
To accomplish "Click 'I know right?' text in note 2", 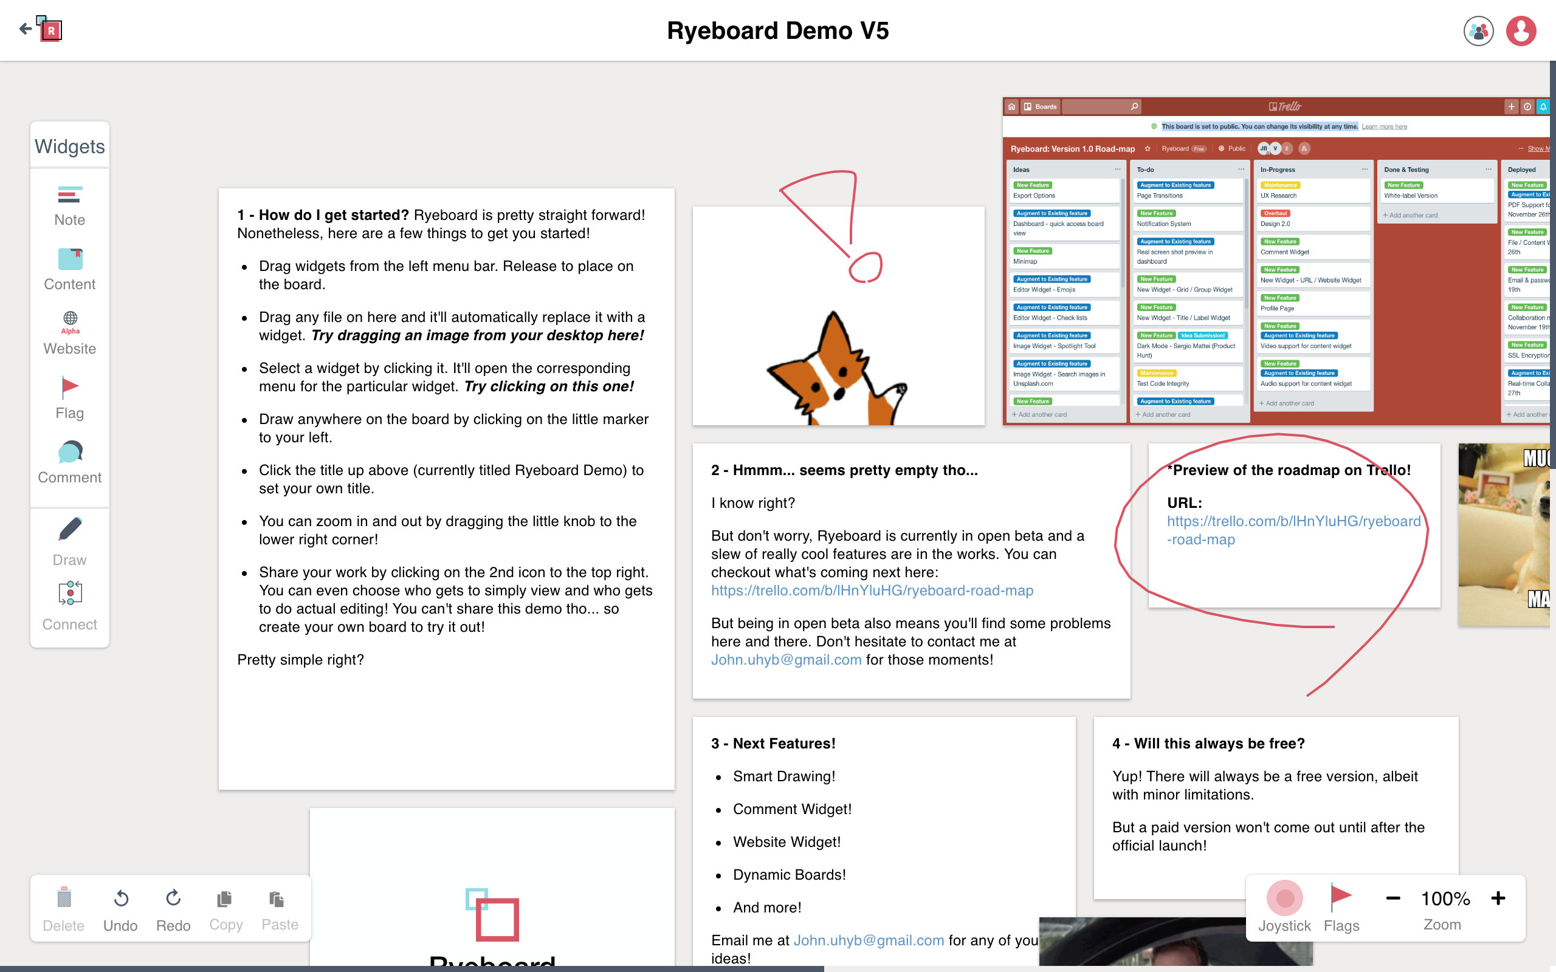I will (x=753, y=503).
